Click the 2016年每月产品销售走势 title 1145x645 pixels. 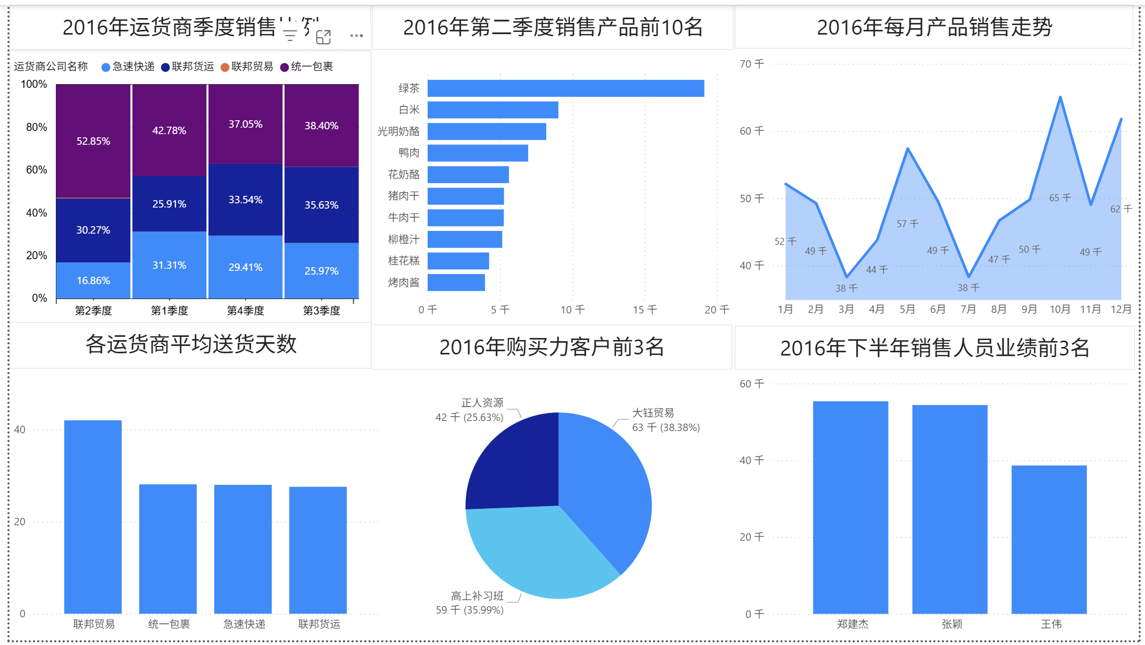click(934, 28)
